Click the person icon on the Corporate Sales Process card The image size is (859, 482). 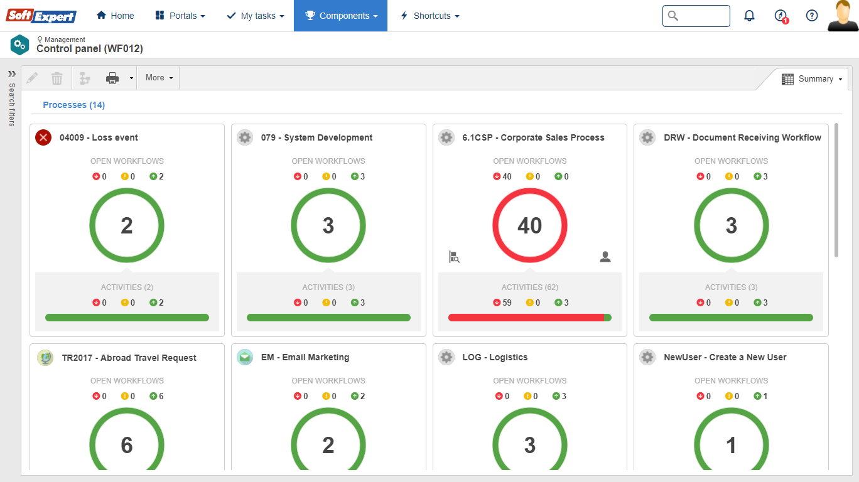pyautogui.click(x=605, y=257)
